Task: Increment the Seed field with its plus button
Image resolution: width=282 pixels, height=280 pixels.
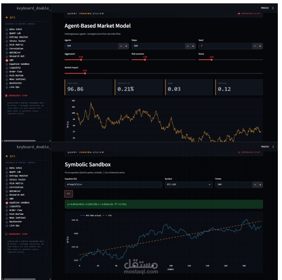Action: pos(260,46)
